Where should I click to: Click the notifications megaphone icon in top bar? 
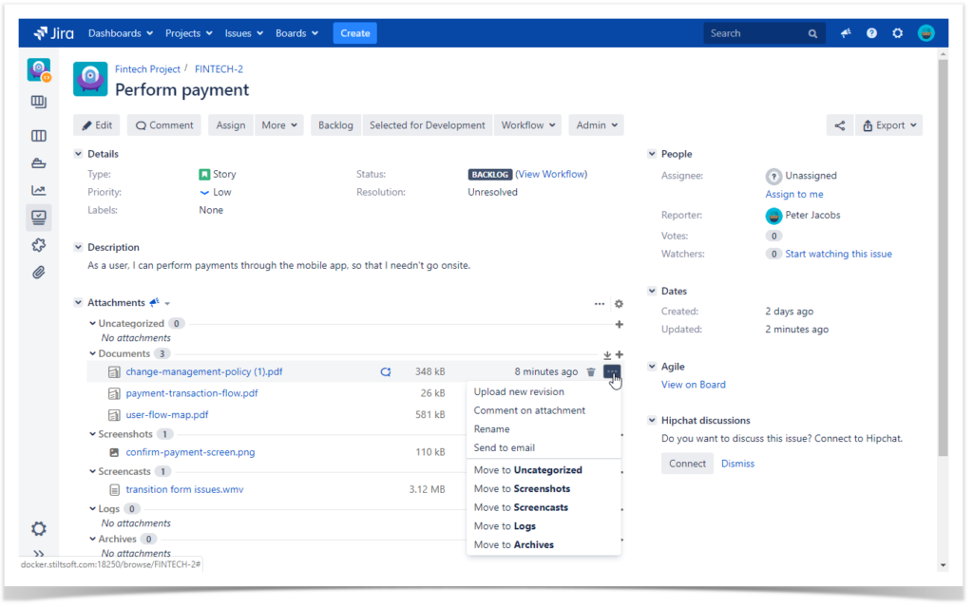(845, 32)
